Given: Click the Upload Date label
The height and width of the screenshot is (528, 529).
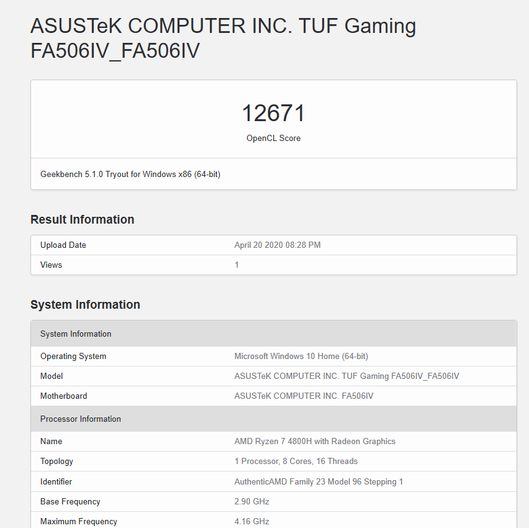Looking at the screenshot, I should coord(63,245).
